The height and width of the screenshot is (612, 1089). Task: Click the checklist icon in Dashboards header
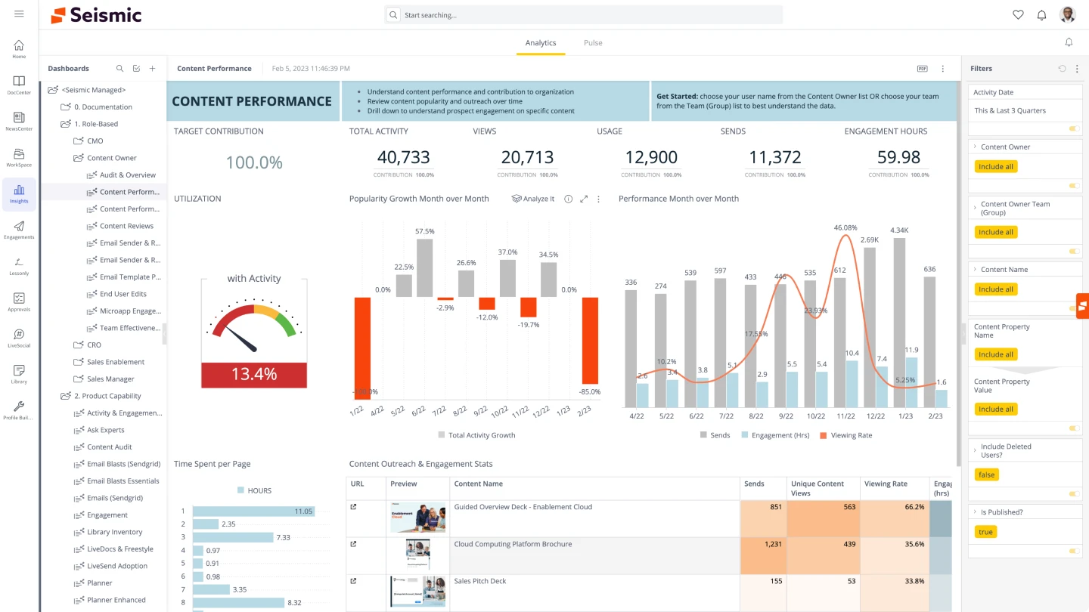point(136,68)
